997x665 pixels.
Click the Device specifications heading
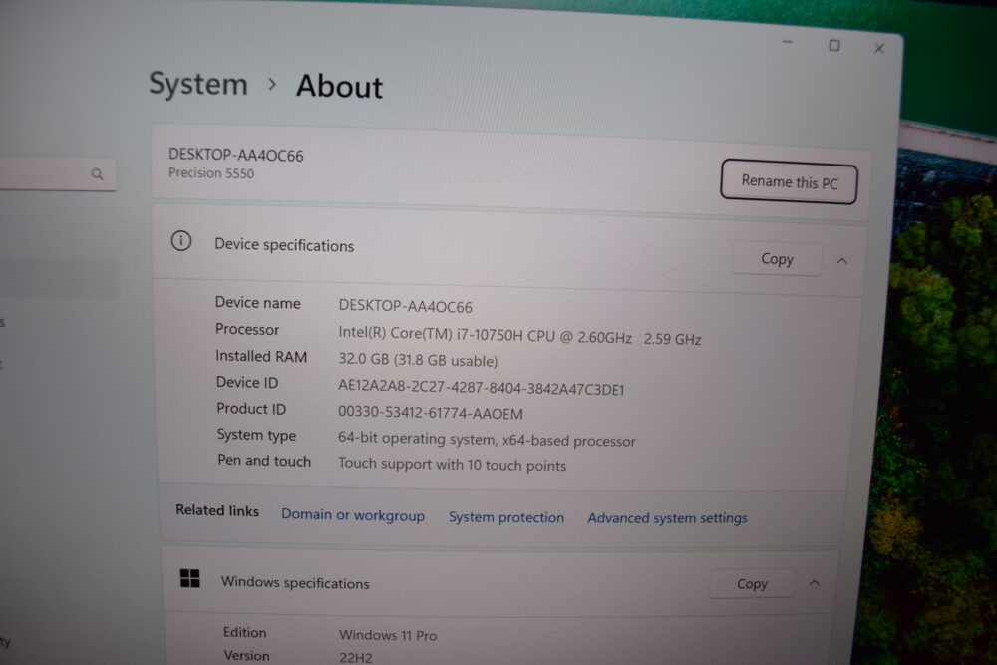[283, 245]
